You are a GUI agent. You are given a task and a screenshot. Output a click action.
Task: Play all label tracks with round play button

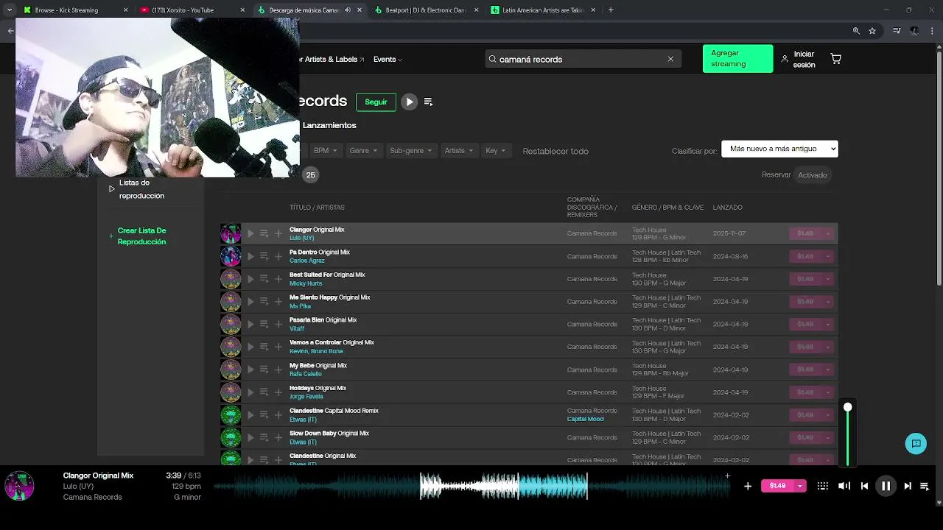click(410, 102)
